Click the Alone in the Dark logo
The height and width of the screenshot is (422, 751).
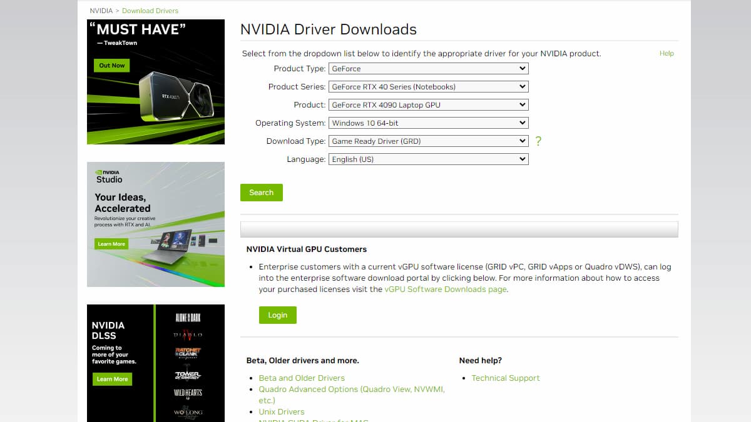(188, 318)
